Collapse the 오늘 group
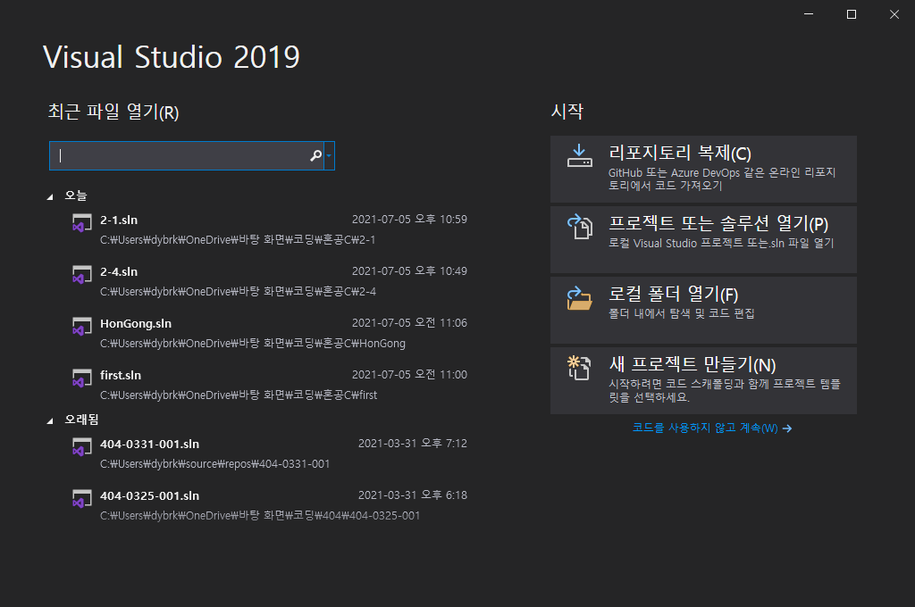Screen dimensions: 915x607 pos(50,197)
